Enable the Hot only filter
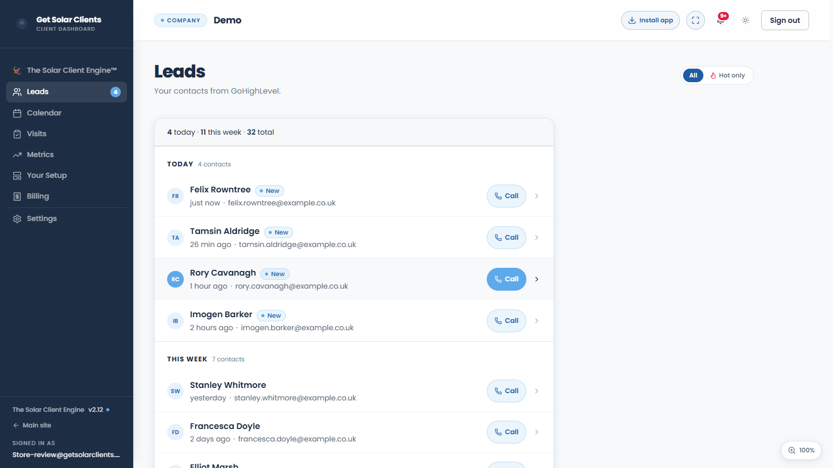The image size is (833, 468). [728, 75]
